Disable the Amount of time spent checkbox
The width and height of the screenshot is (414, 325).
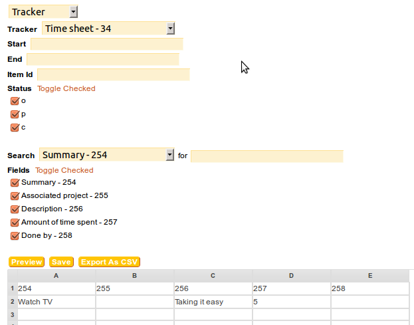tap(15, 223)
